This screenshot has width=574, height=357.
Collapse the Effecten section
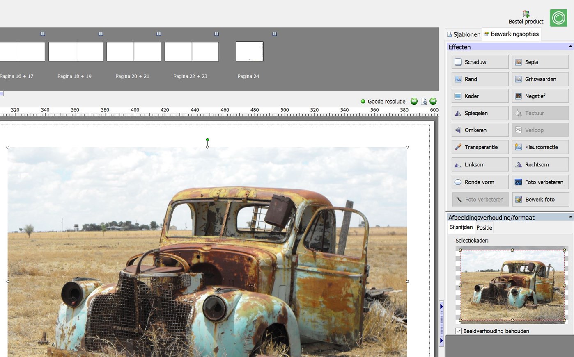click(x=570, y=47)
